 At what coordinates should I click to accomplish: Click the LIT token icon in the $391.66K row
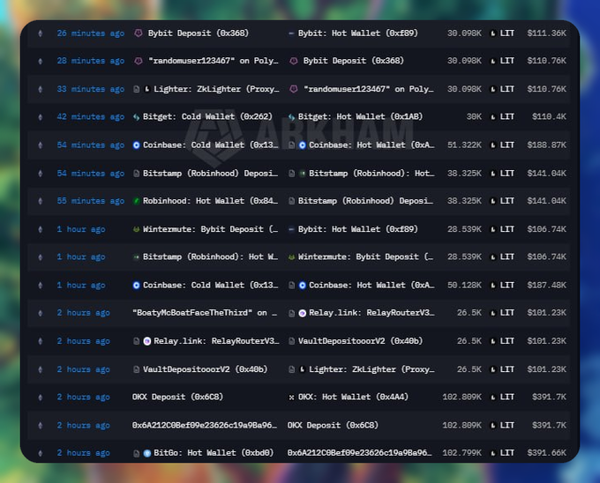[x=493, y=453]
